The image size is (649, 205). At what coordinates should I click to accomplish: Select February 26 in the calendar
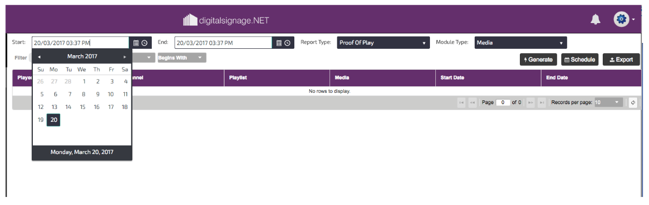(40, 82)
